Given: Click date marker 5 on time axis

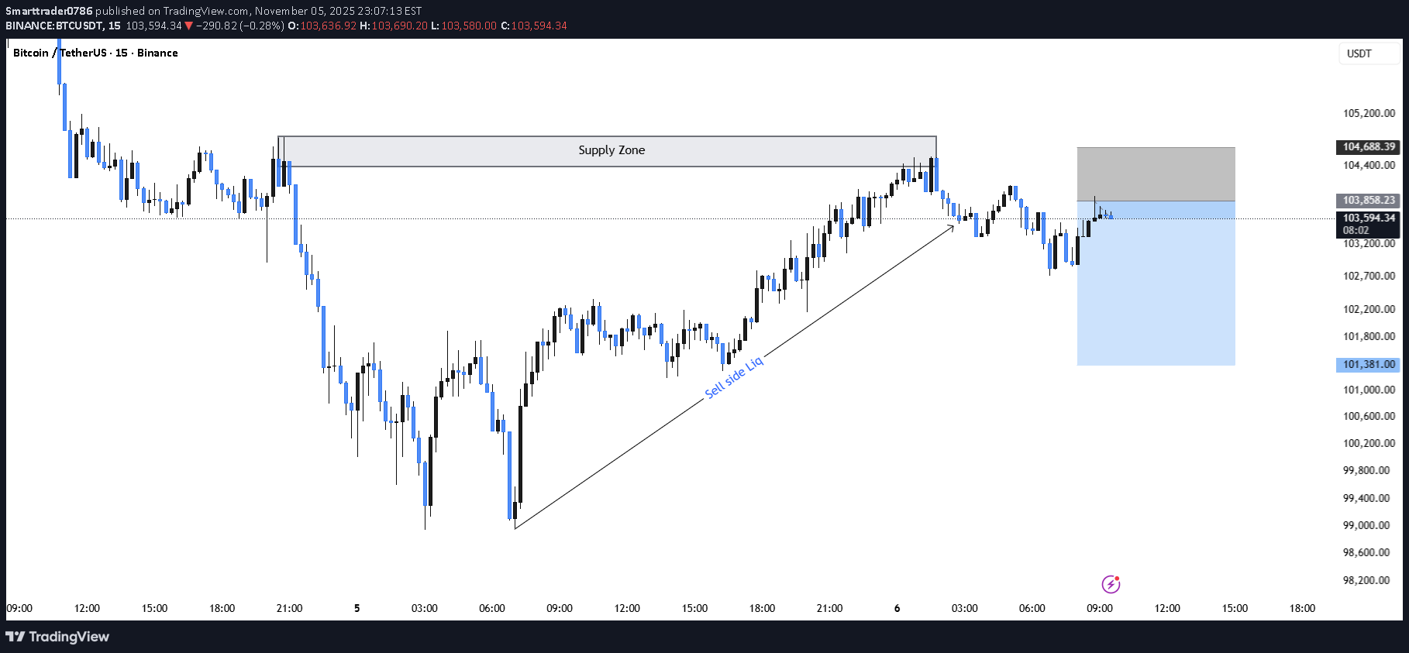Looking at the screenshot, I should (x=357, y=608).
